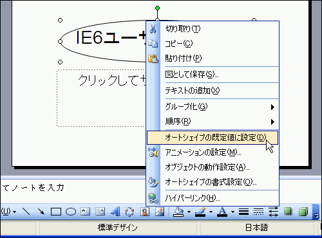Click animation icon beside アニメーションの設定
The image size is (322, 238).
[x=153, y=152]
